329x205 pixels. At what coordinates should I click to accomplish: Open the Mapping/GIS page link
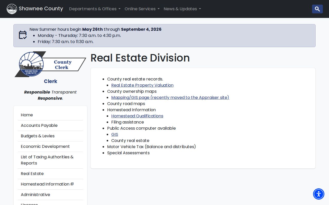170,97
